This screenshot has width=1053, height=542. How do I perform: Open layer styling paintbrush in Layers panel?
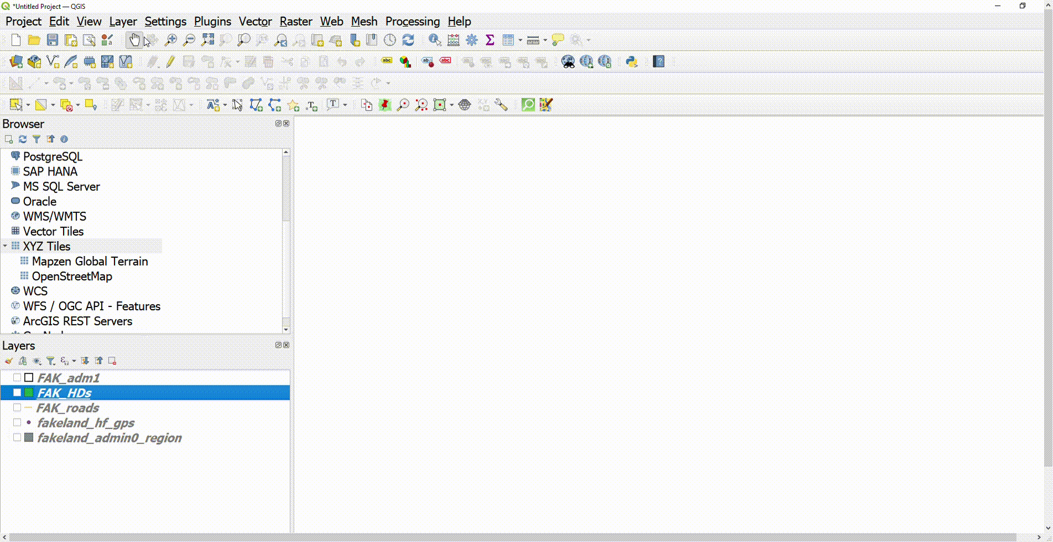[8, 361]
